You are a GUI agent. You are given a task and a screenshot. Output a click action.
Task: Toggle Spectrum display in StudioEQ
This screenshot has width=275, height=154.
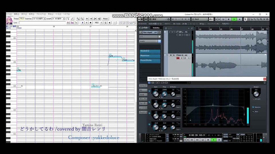point(253,107)
